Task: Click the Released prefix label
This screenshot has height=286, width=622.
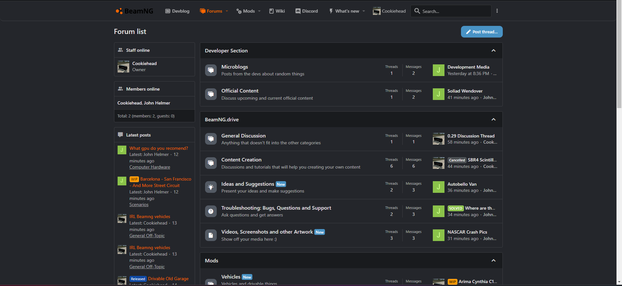Action: click(x=138, y=279)
